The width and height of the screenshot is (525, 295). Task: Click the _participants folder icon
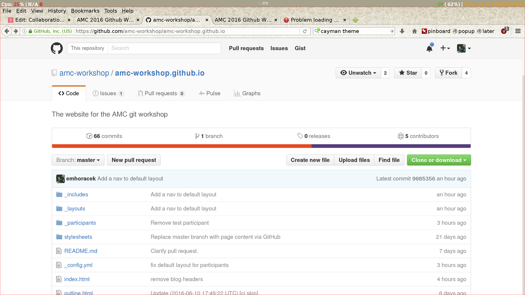click(59, 223)
